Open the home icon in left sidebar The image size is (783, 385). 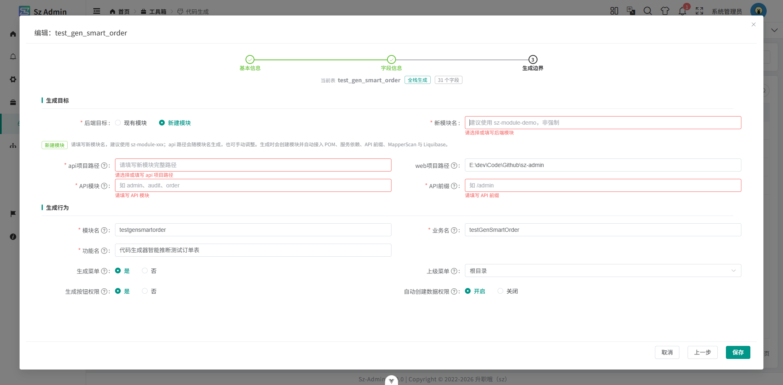tap(13, 34)
